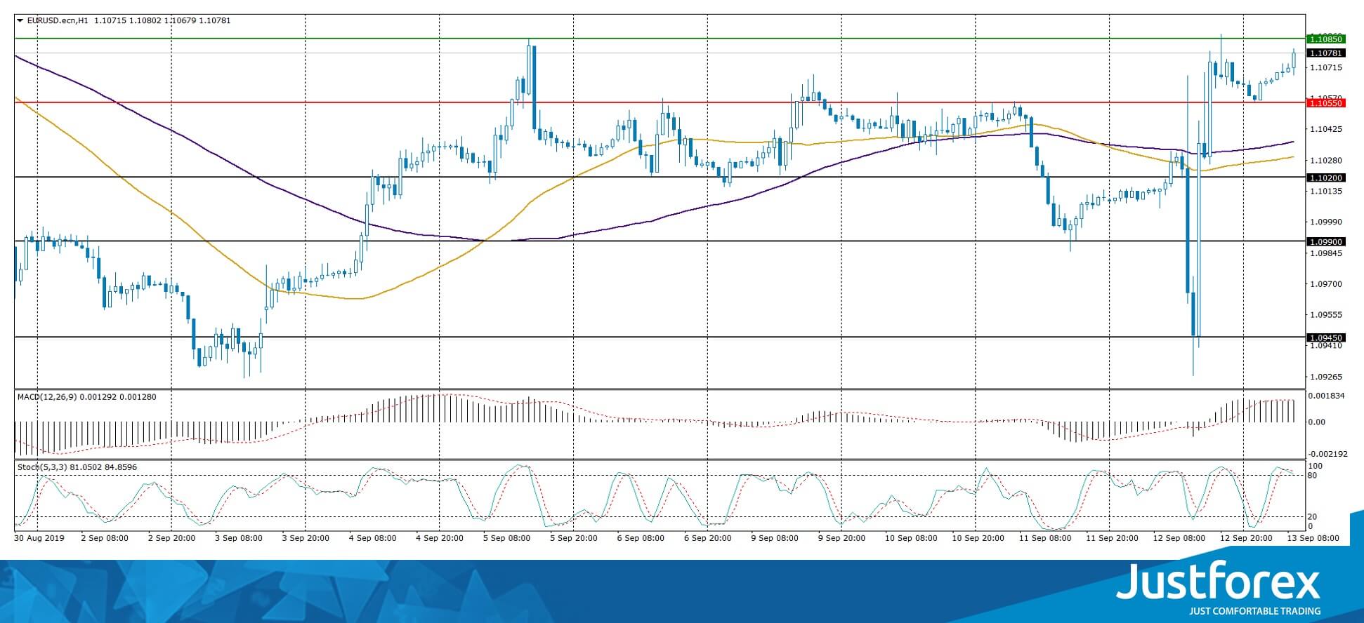Click the 12 Sep 20:00 time axis label
This screenshot has width=1364, height=623.
coord(1247,539)
